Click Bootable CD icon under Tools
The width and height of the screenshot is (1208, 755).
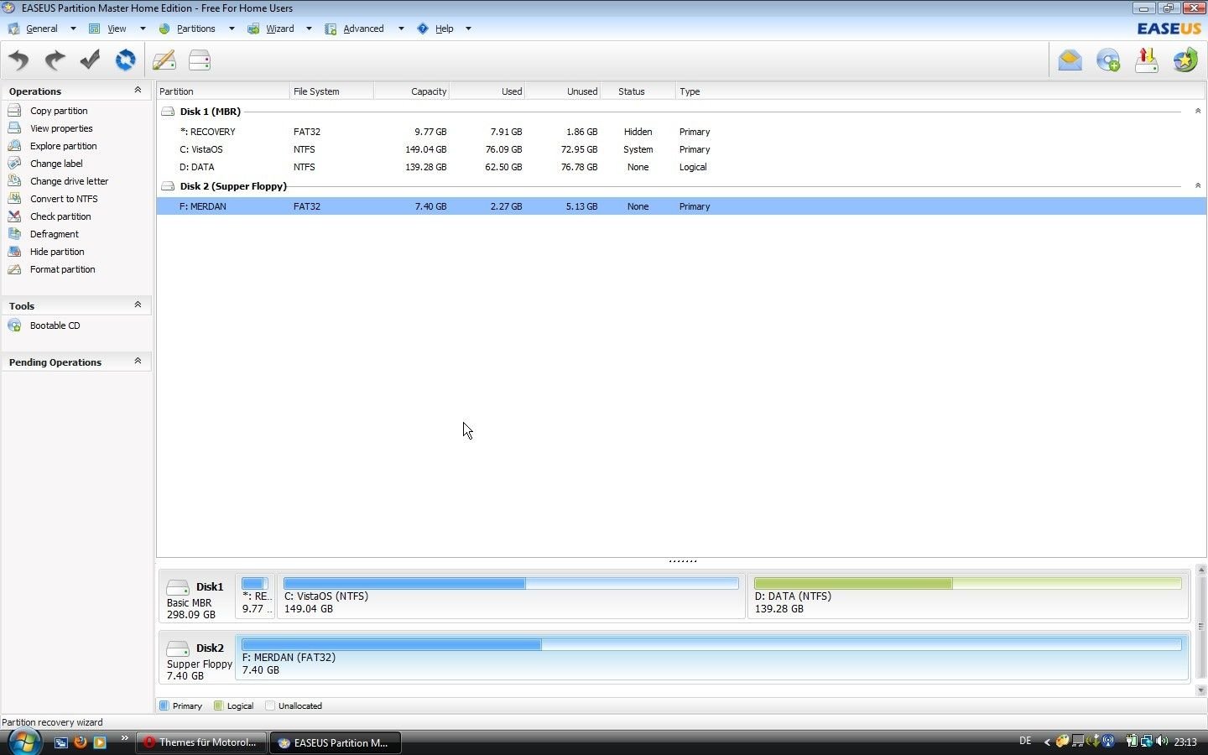[x=14, y=325]
